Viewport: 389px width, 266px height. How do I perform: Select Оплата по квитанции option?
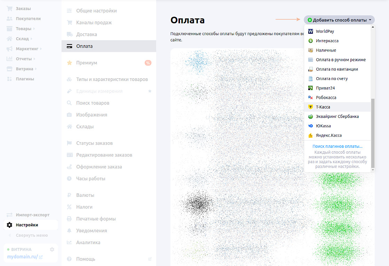[x=336, y=69]
